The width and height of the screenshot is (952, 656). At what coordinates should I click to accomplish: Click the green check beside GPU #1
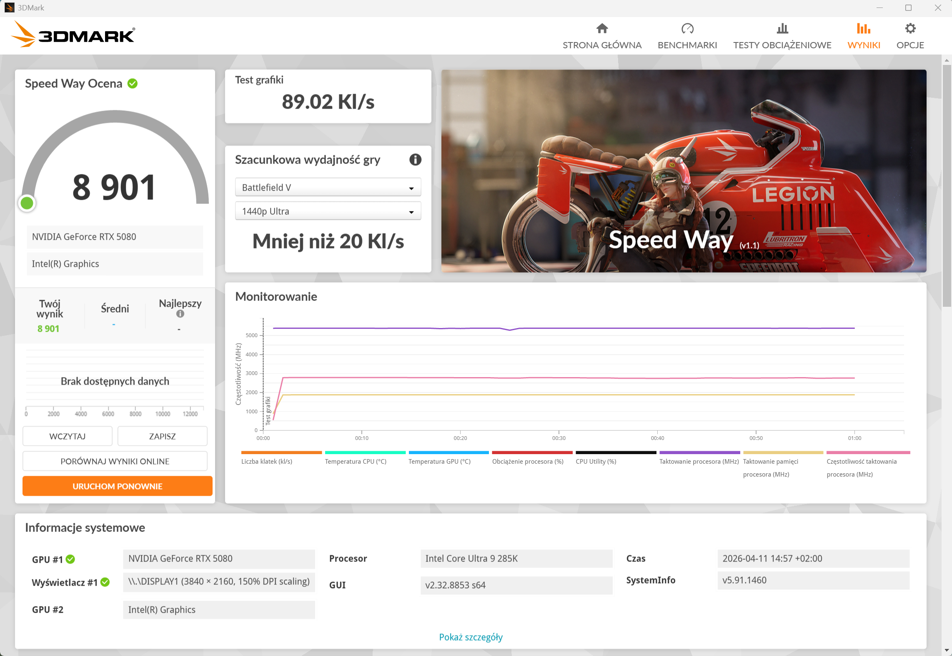70,559
